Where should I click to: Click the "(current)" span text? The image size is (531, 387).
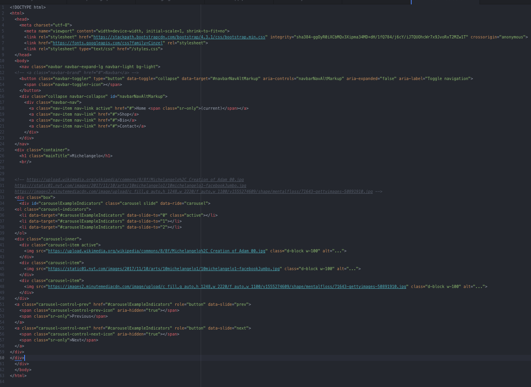[212, 108]
